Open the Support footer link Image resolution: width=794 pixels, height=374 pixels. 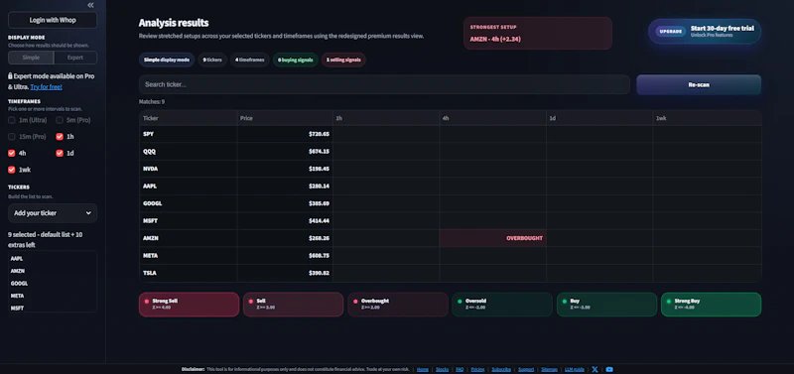pos(526,369)
